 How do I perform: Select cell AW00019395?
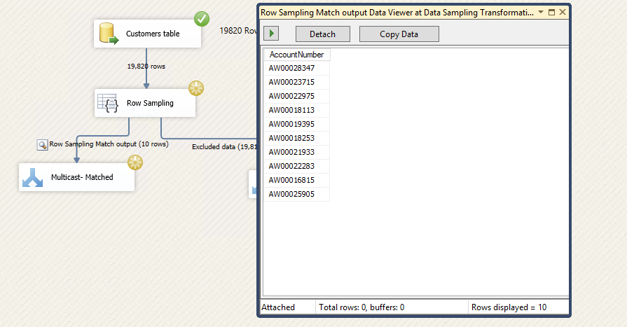tap(297, 124)
